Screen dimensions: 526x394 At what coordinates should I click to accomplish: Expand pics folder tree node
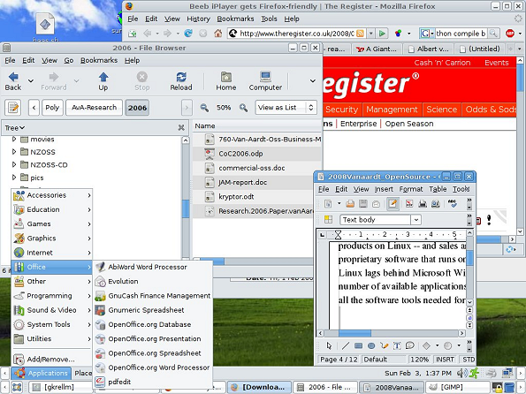click(14, 178)
